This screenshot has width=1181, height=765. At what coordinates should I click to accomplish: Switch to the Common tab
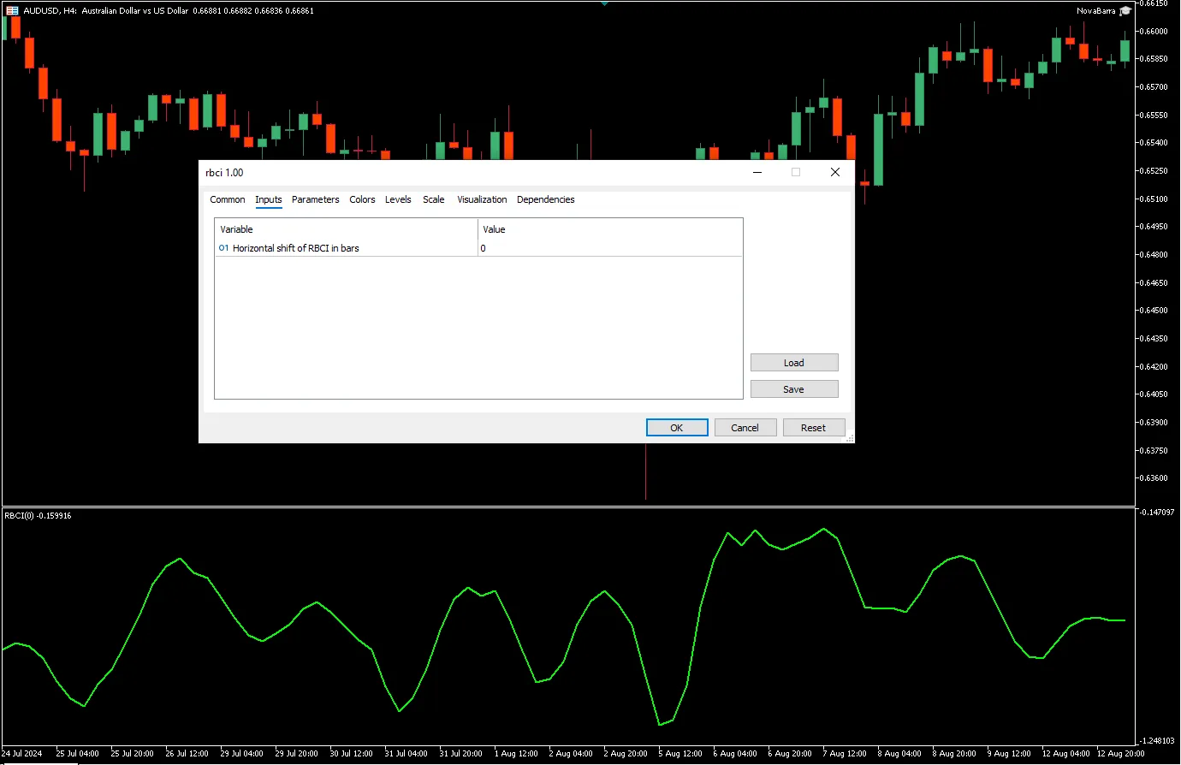[x=228, y=199]
